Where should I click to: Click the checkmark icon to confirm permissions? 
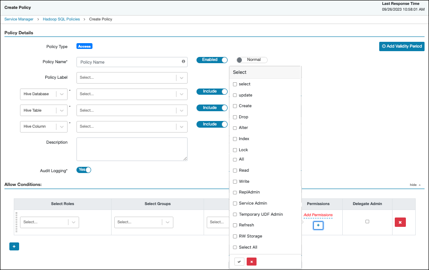[x=239, y=262]
